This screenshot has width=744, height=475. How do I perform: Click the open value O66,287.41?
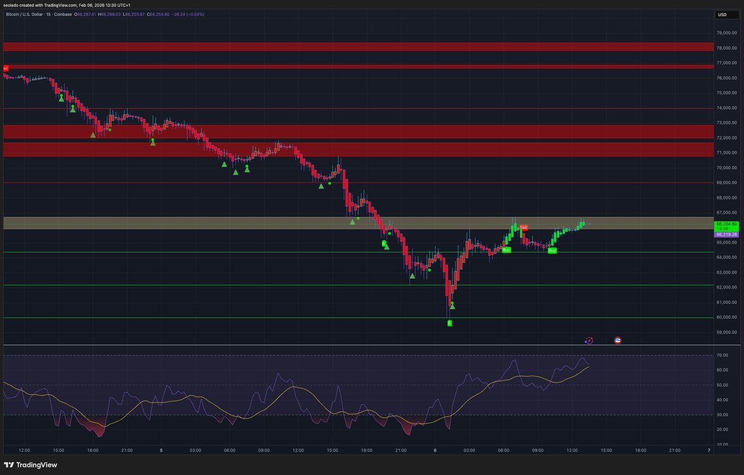point(86,14)
